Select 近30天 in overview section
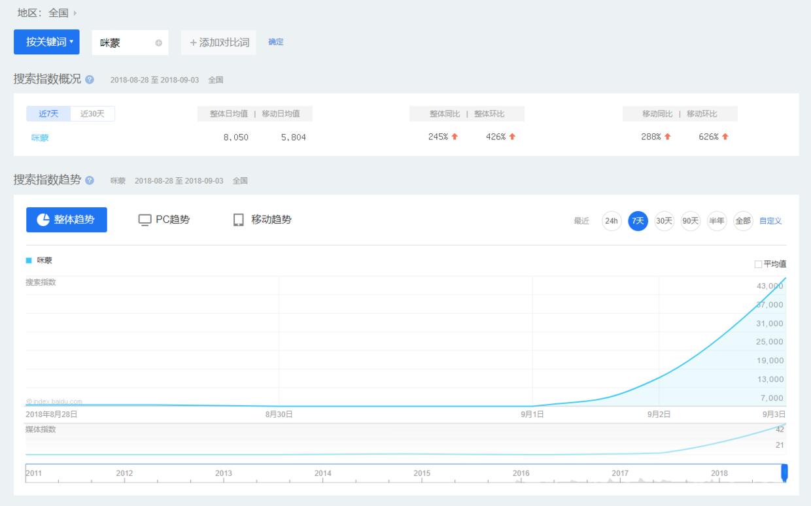The height and width of the screenshot is (506, 811). (92, 114)
